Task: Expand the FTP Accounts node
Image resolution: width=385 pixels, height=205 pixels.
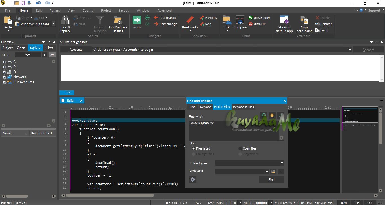Action: (x=4, y=82)
